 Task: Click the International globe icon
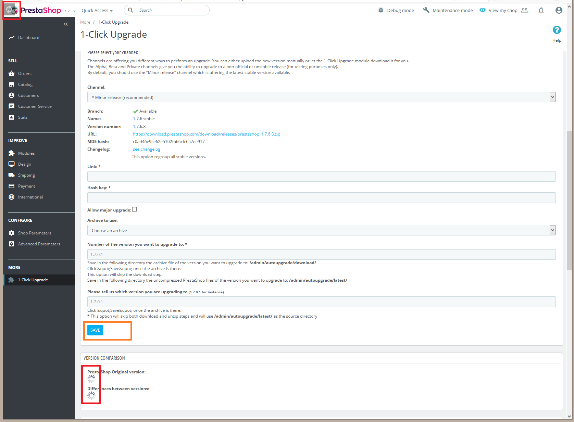12,197
